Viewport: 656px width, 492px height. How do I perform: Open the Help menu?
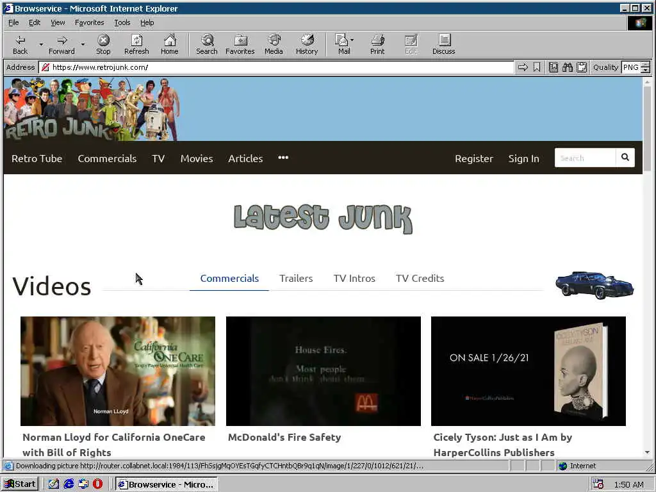pos(147,22)
